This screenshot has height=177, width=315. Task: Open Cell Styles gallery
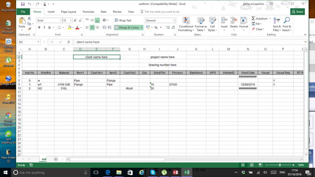(x=212, y=24)
